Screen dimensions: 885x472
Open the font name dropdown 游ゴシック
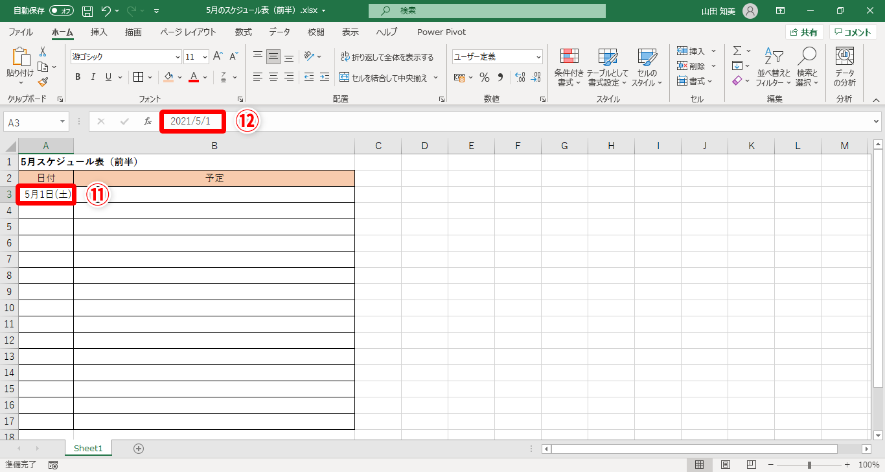tap(178, 57)
